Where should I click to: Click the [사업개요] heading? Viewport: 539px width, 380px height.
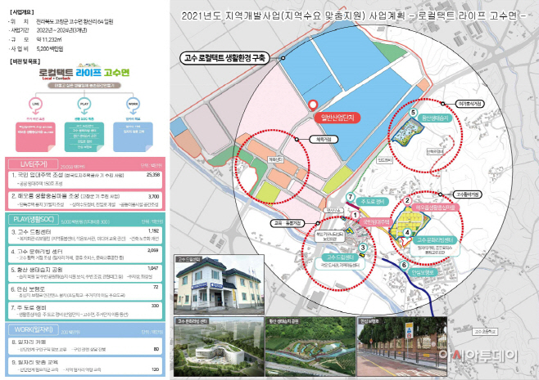(x=22, y=12)
